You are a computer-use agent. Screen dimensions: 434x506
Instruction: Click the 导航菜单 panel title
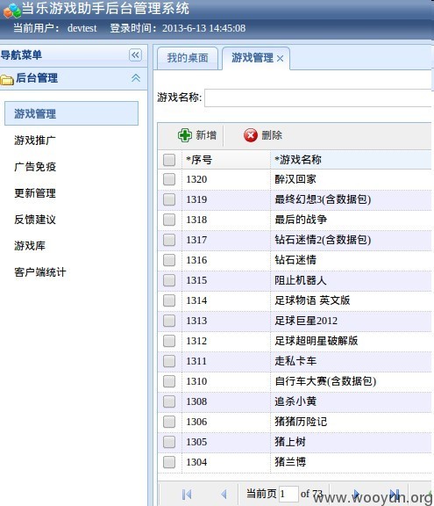(x=21, y=54)
